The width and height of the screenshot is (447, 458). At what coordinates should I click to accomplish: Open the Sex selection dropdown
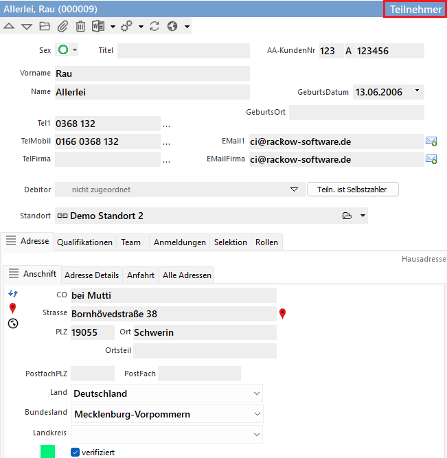(x=75, y=50)
